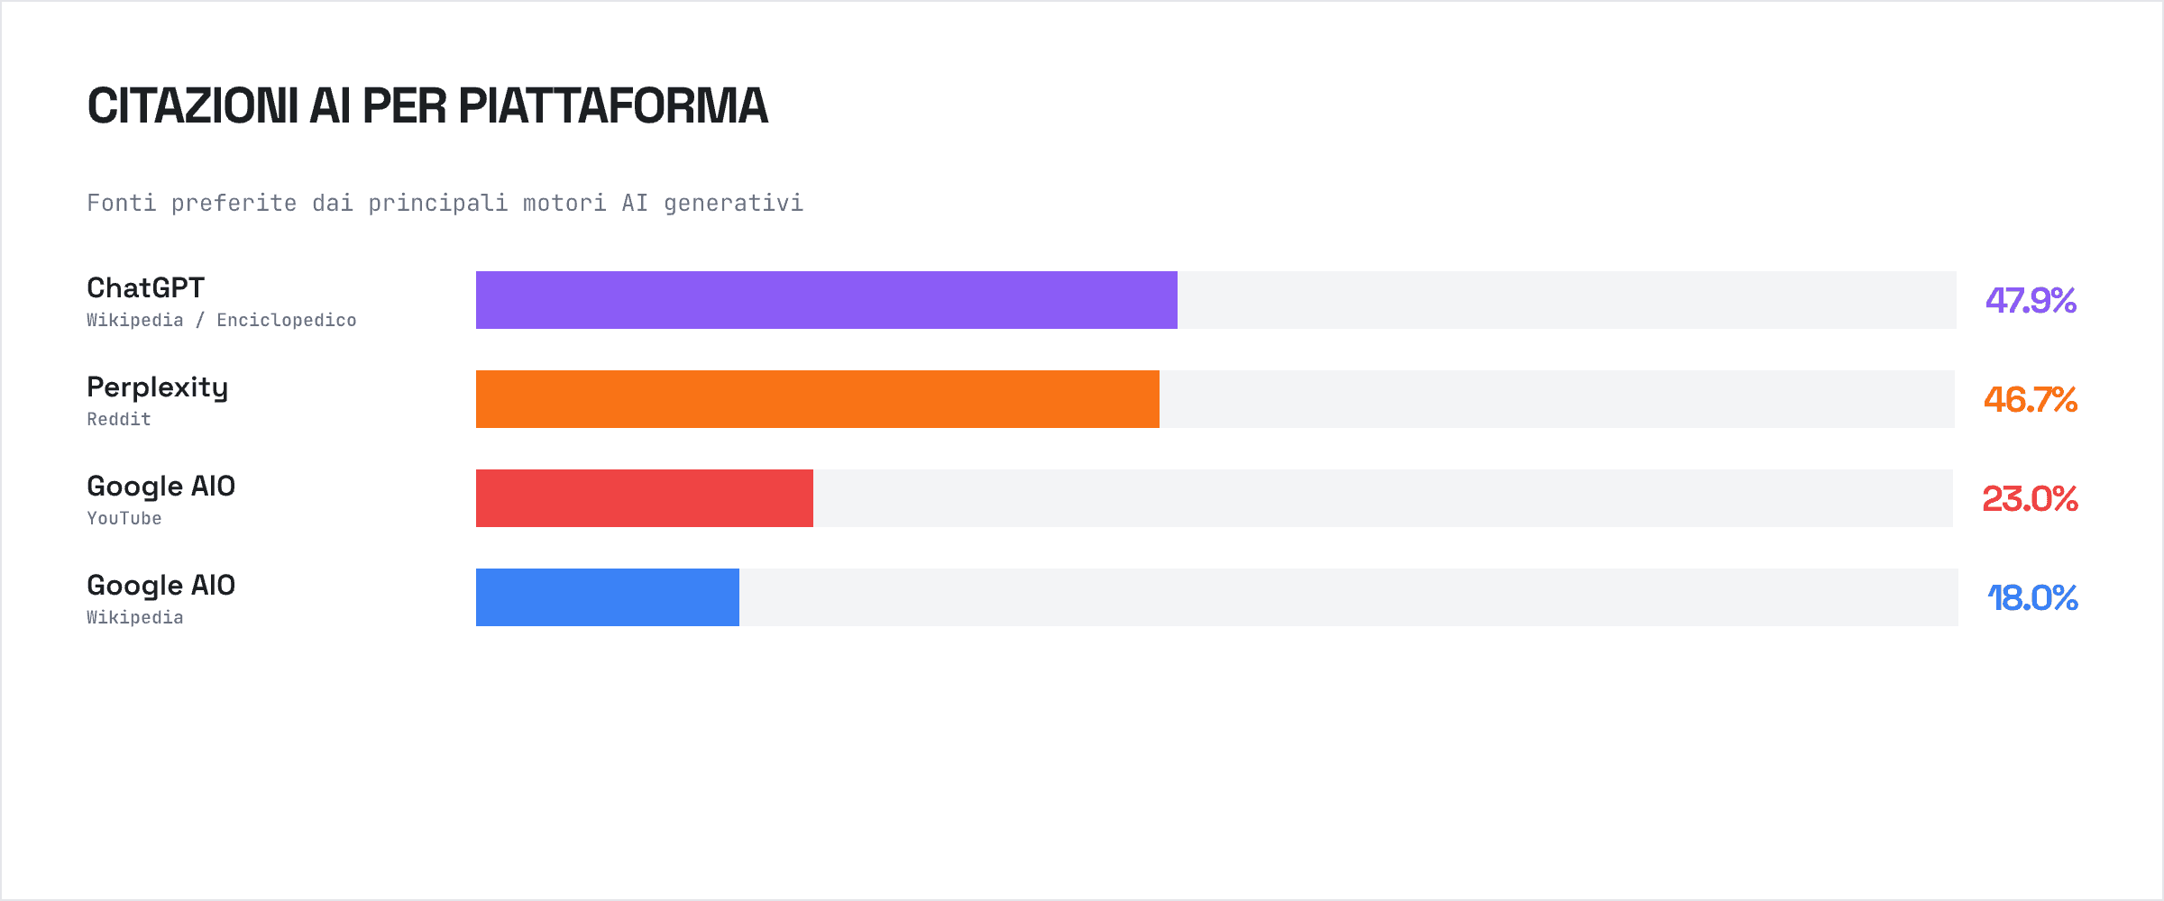Select the Google AIO label above YouTube
The width and height of the screenshot is (2164, 901).
161,486
